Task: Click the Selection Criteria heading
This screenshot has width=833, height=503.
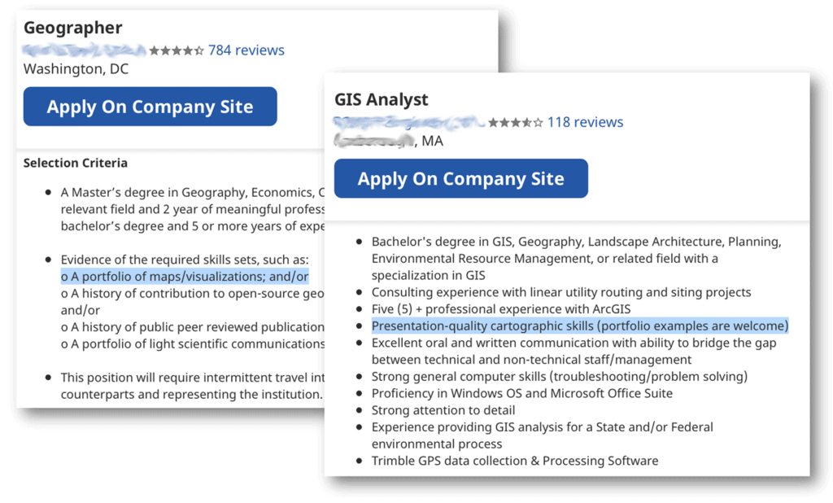Action: pyautogui.click(x=75, y=163)
